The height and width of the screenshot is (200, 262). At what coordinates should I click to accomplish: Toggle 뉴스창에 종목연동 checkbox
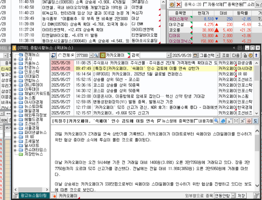(x=159, y=121)
